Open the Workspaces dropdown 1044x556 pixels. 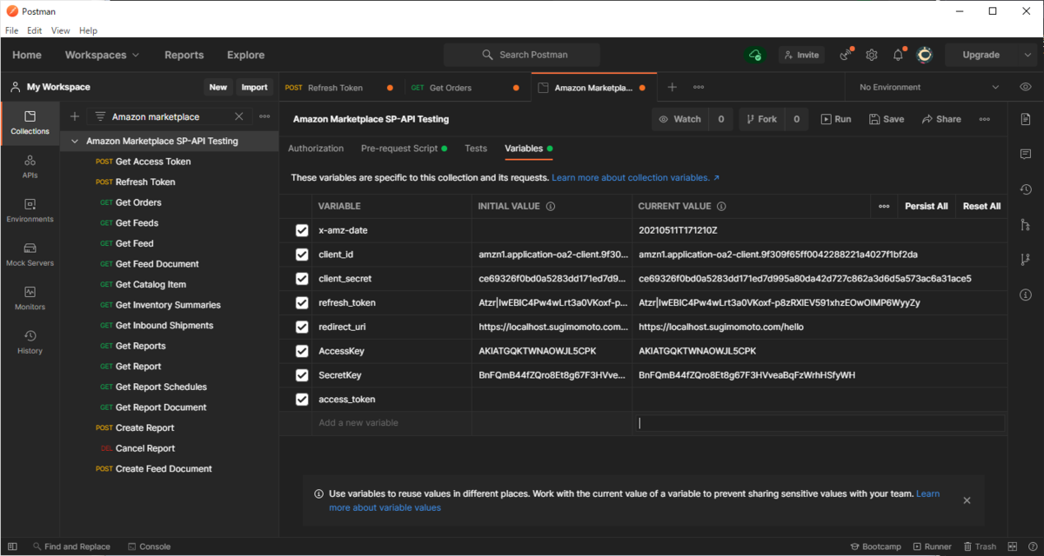pos(102,55)
